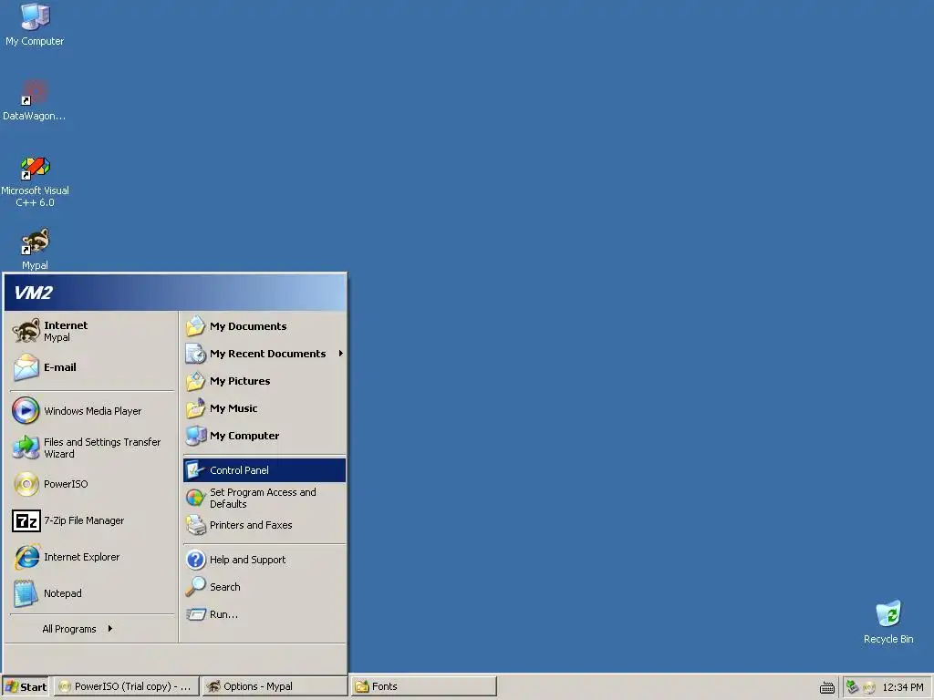Launch PowerISO from the Start menu

92,484
